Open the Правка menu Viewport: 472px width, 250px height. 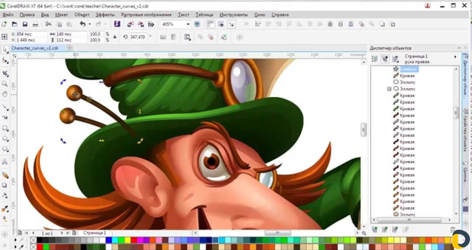(27, 15)
